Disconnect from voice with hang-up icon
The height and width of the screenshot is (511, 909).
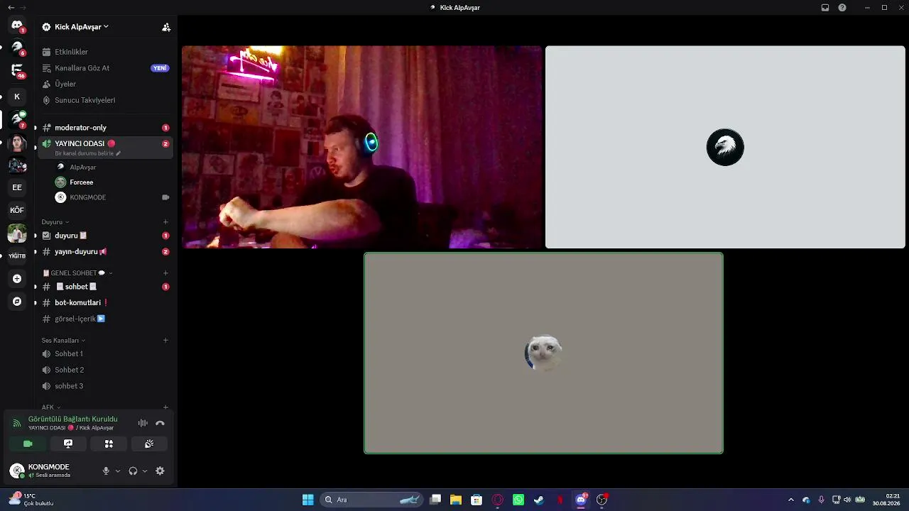click(160, 423)
